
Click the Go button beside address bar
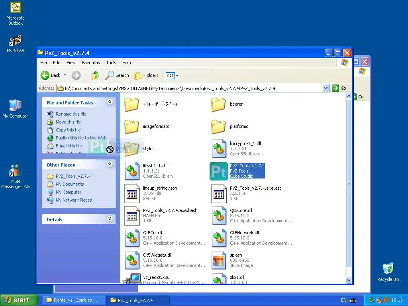point(339,88)
